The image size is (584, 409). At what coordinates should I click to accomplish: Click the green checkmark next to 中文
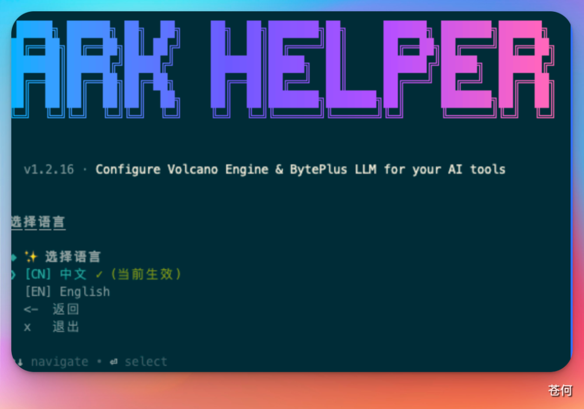pos(99,275)
